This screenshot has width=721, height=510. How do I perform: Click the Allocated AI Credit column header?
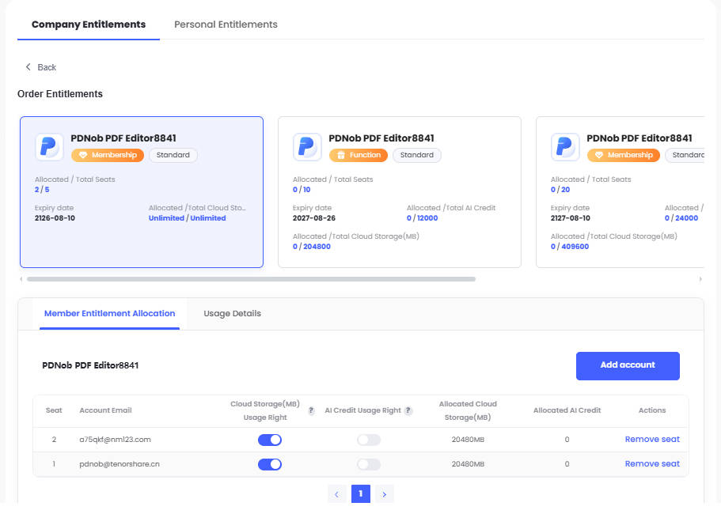[x=567, y=410]
